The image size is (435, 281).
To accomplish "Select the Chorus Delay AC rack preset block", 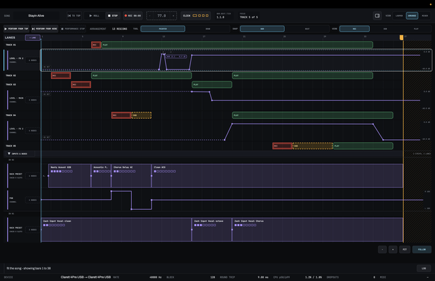I will (x=131, y=176).
